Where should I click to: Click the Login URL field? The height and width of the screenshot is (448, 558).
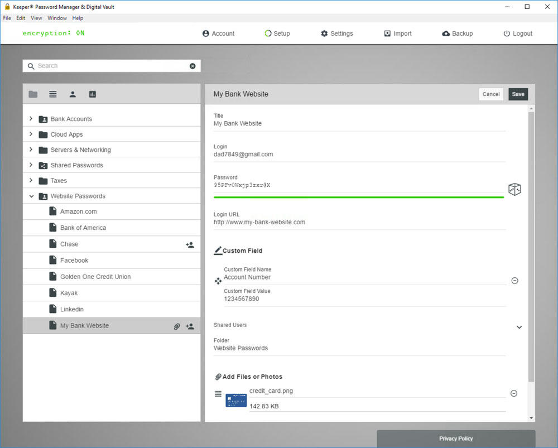tap(359, 222)
